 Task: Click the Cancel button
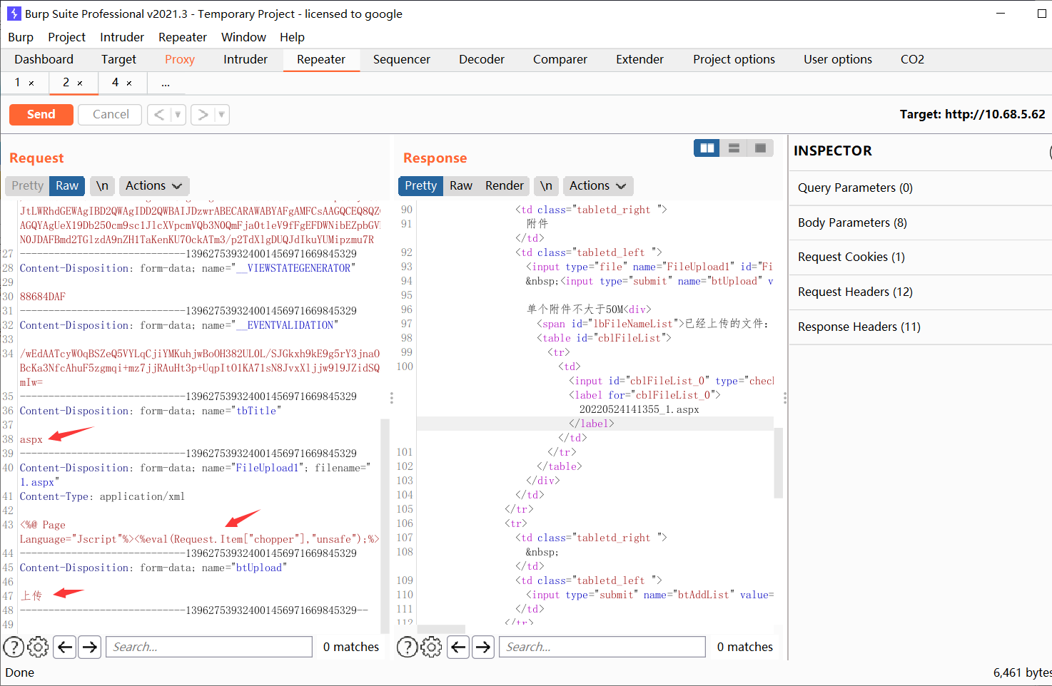(111, 114)
